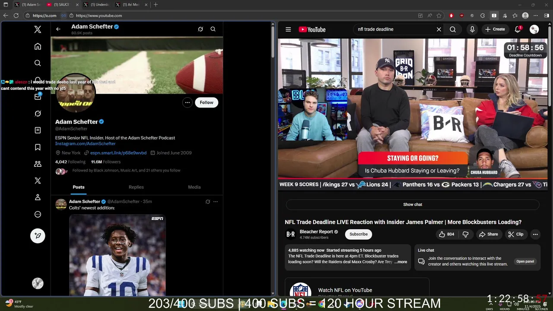
Task: Open the weather widget on taskbar
Action: coord(19,304)
